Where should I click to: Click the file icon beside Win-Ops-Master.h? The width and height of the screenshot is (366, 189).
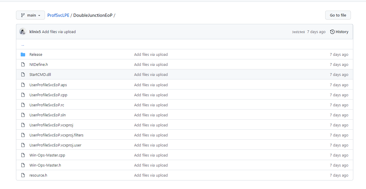click(23, 165)
